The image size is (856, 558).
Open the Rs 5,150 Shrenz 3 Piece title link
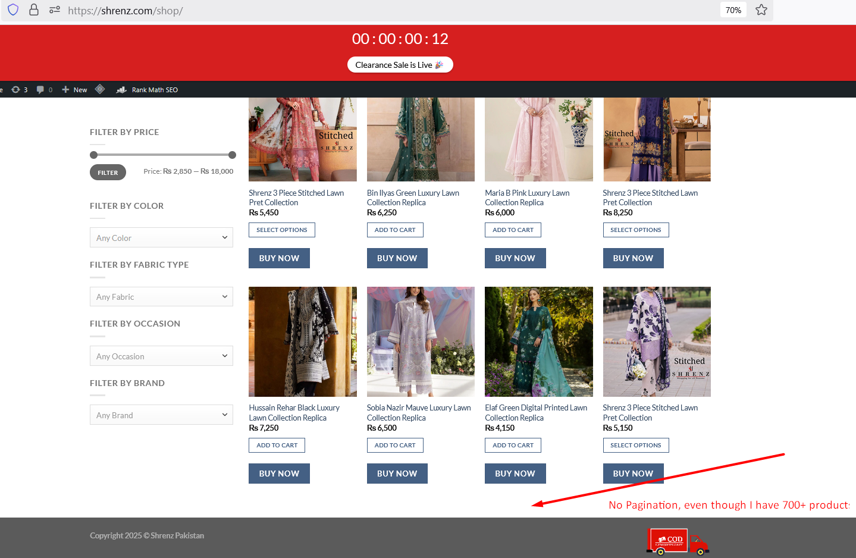650,413
